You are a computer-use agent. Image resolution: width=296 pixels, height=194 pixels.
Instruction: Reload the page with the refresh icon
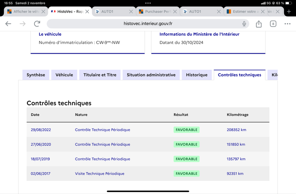click(37, 24)
